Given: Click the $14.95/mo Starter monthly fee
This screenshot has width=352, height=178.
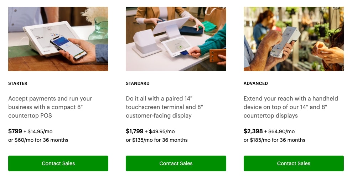Looking at the screenshot, I should [x=40, y=131].
